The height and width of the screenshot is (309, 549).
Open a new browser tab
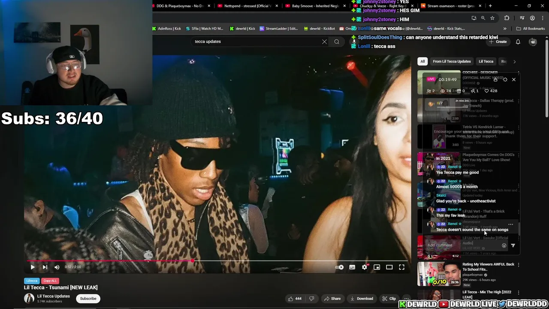[x=490, y=6]
